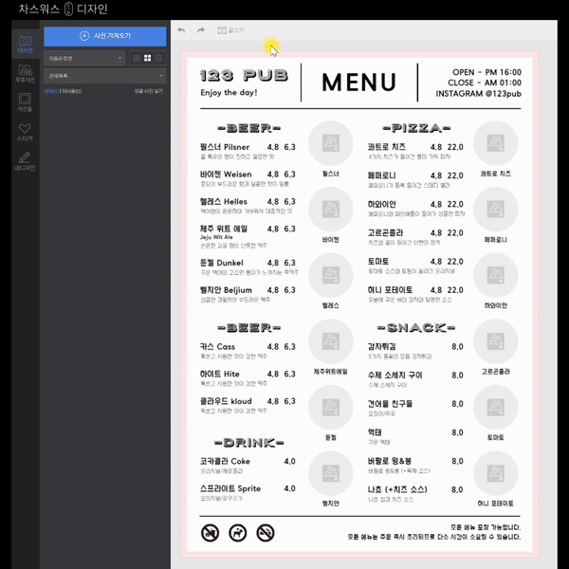Select the 감자튀김 snack item text
This screenshot has width=569, height=569.
coord(382,346)
